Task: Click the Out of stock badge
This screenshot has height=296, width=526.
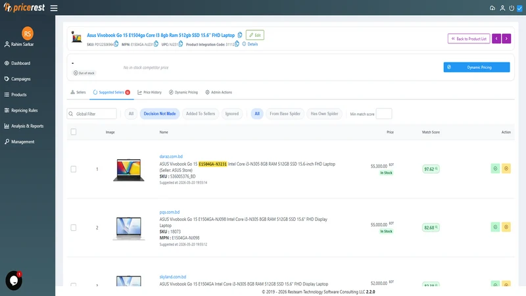Action: [84, 73]
